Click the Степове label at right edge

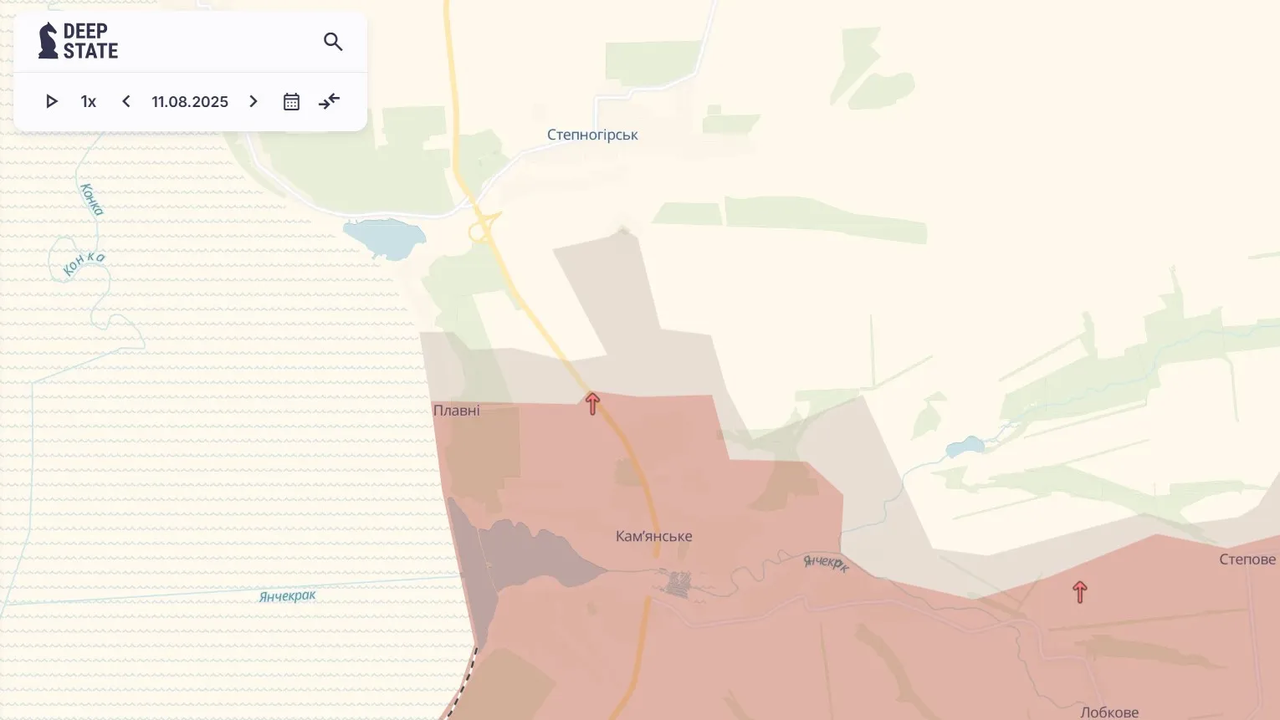pyautogui.click(x=1247, y=559)
